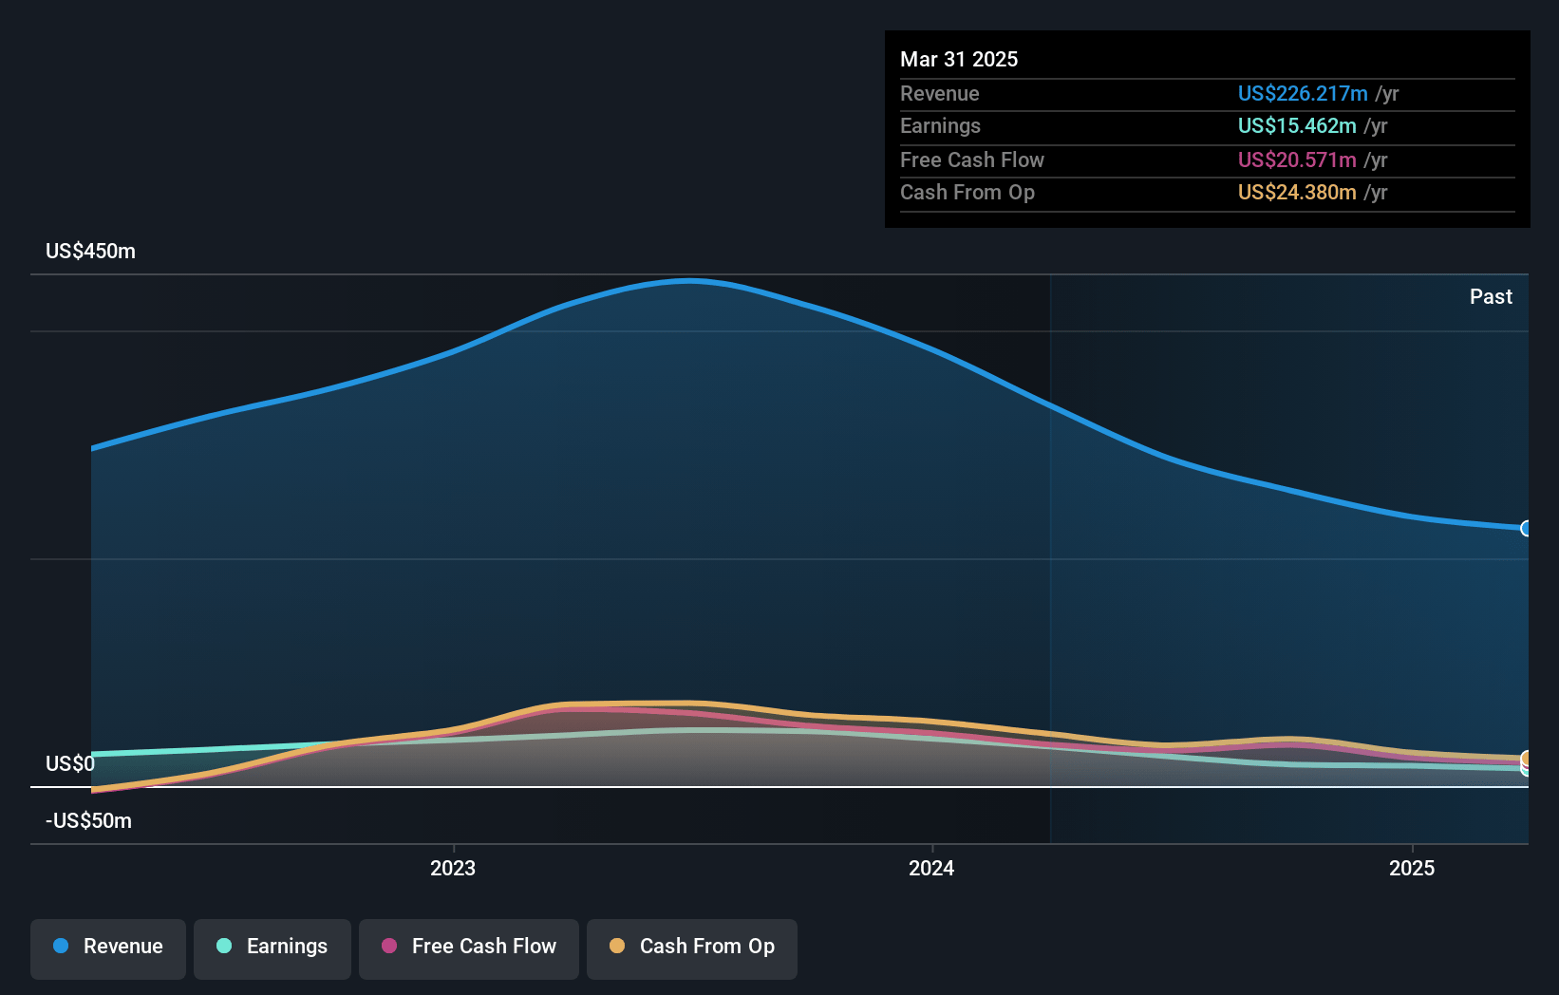Click the Past region label
Viewport: 1559px width, 995px height.
coord(1491,296)
